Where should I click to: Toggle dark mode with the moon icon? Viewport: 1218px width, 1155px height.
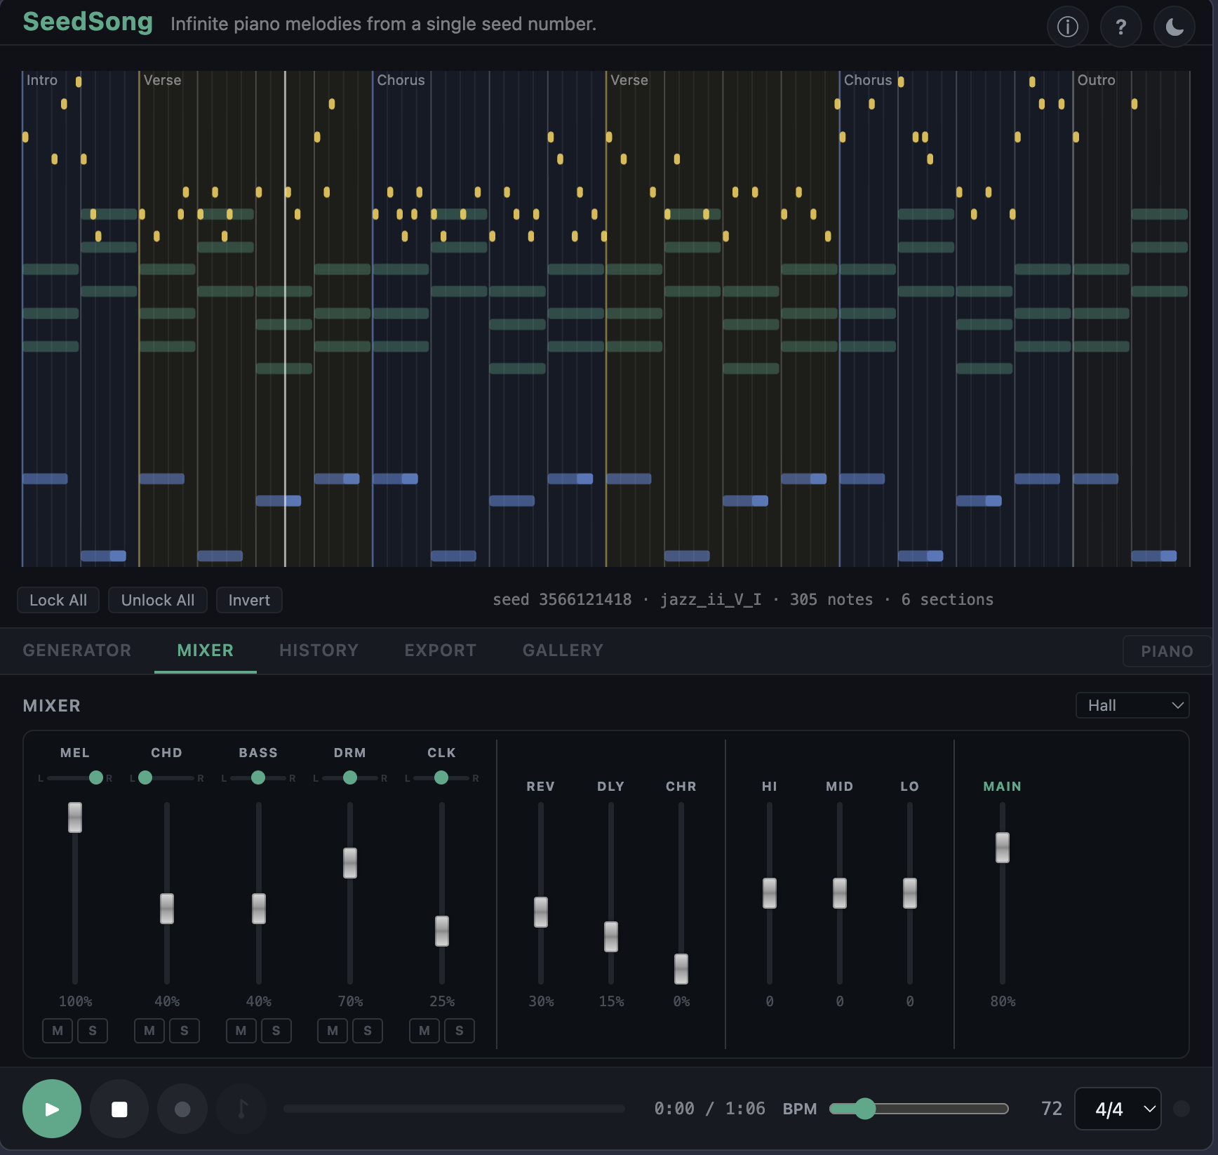point(1174,27)
